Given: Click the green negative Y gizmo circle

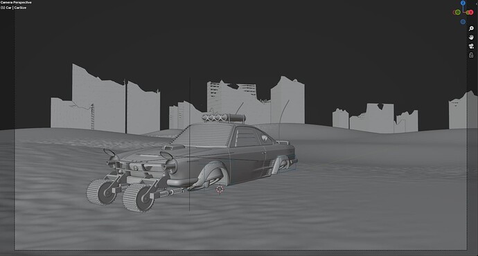Looking at the screenshot, I should point(458,12).
